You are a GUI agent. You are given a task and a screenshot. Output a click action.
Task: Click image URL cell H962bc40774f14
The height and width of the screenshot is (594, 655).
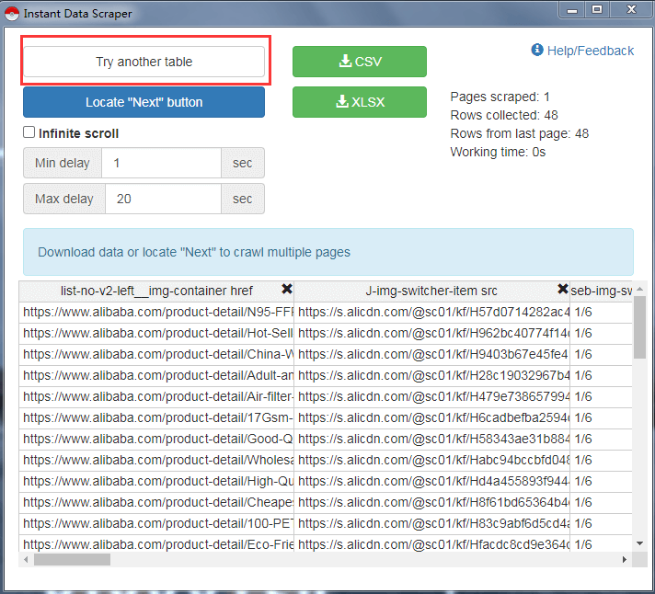(x=432, y=334)
